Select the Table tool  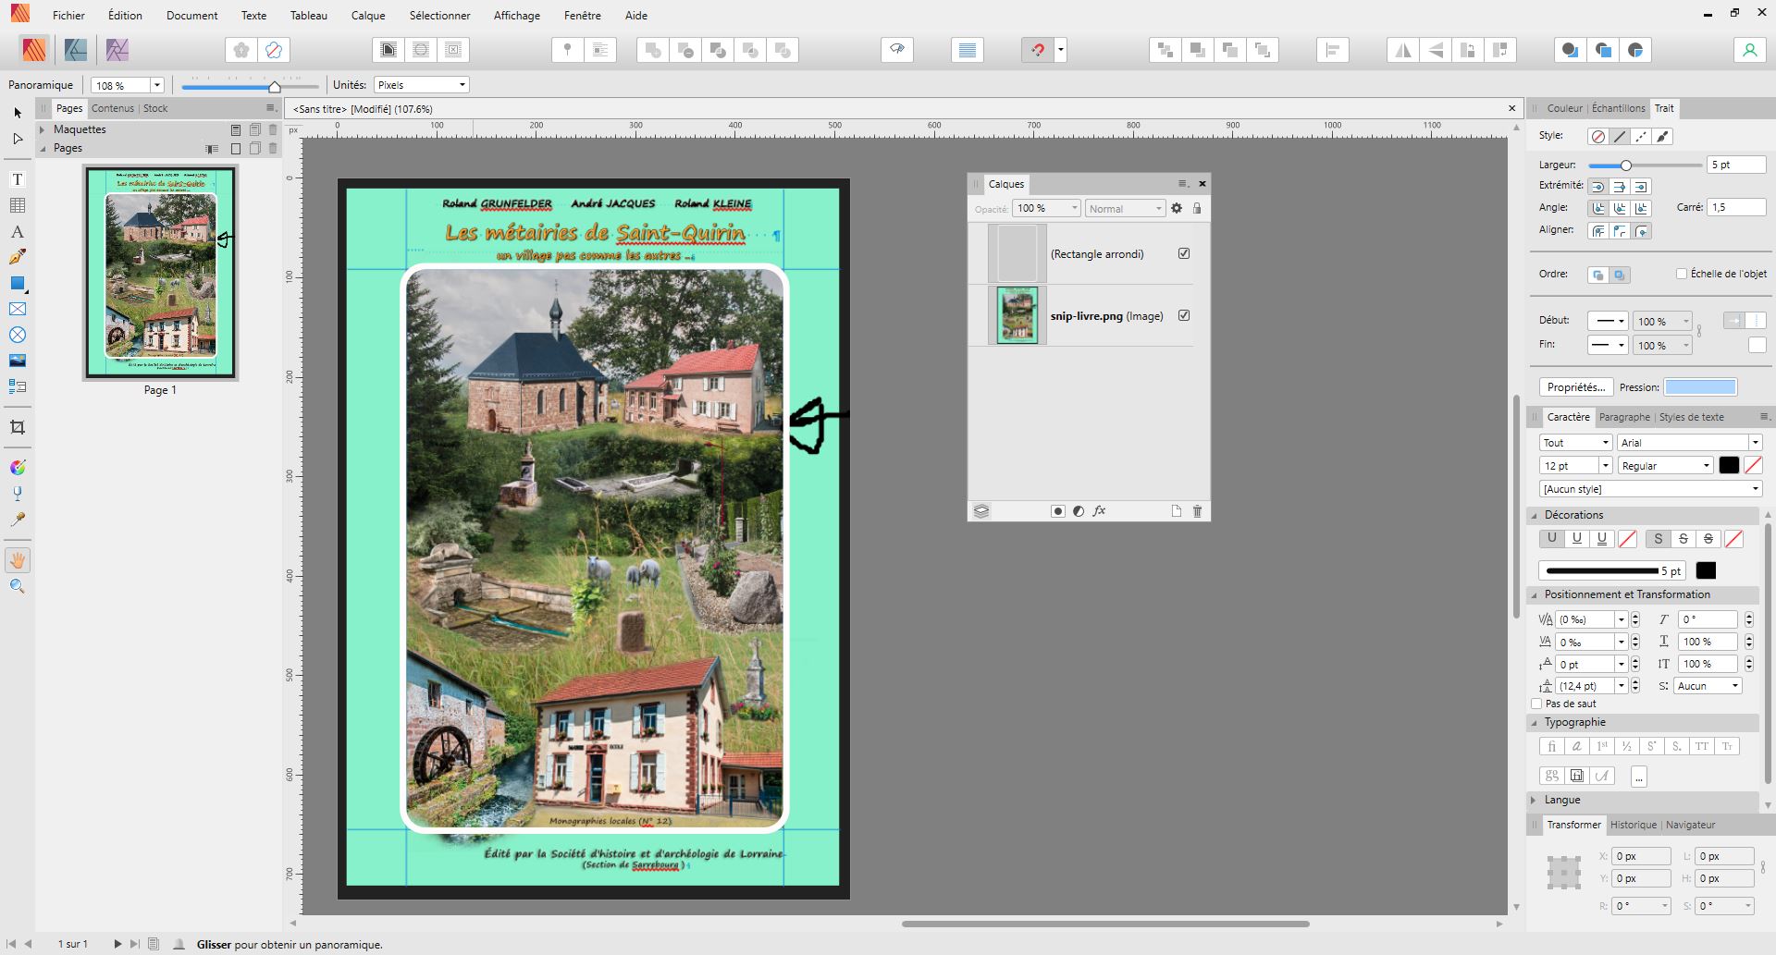[x=18, y=205]
